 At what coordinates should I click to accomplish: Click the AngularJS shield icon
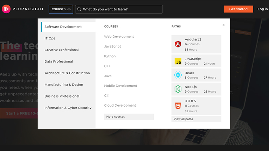[178, 44]
